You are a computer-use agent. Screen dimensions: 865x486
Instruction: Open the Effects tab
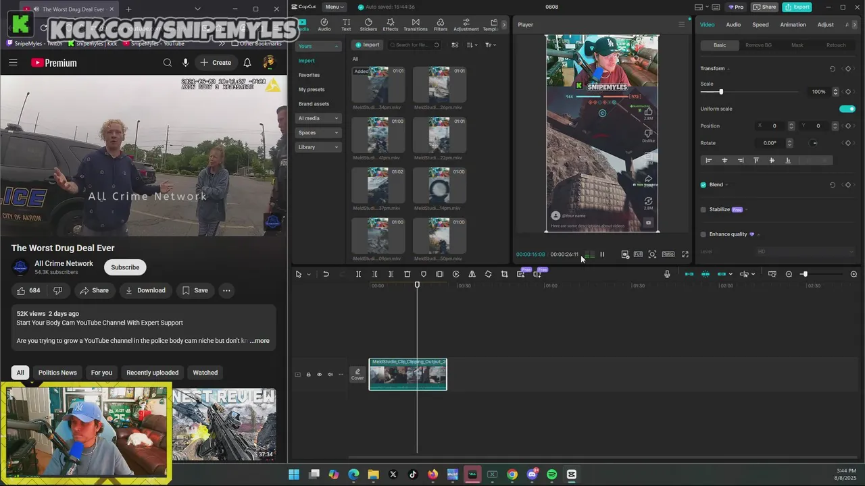click(391, 25)
